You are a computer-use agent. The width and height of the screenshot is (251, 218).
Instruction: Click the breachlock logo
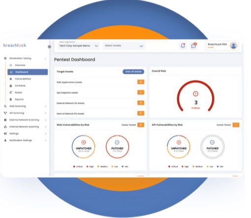(x=15, y=45)
